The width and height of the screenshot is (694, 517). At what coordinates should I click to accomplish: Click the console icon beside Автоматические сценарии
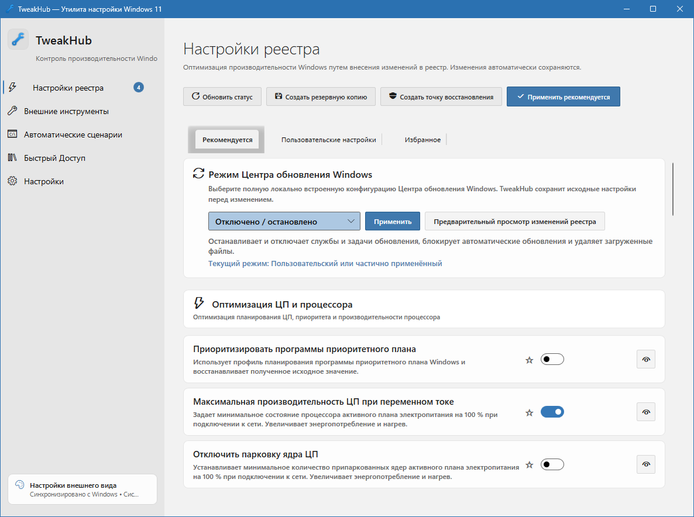pos(12,134)
